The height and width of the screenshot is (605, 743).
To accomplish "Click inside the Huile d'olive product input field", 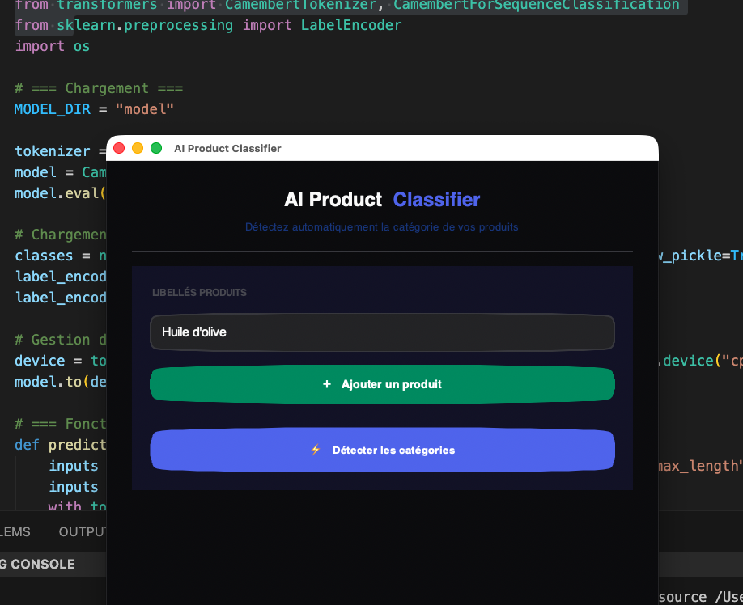I will point(382,332).
